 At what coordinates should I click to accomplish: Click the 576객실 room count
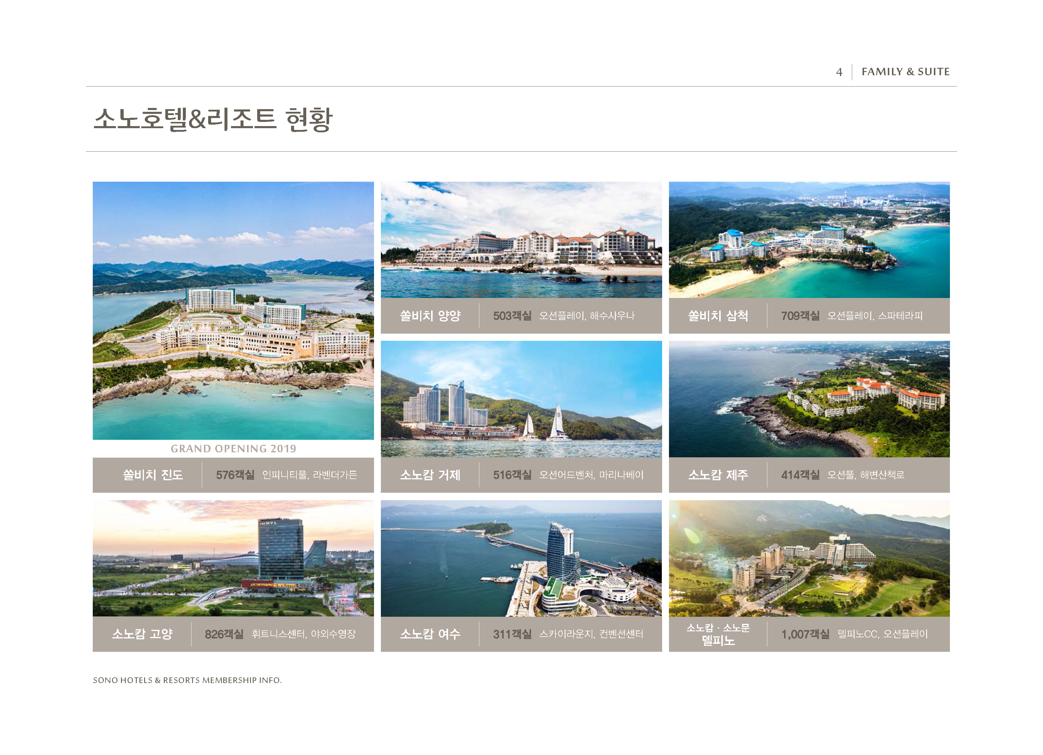[235, 475]
